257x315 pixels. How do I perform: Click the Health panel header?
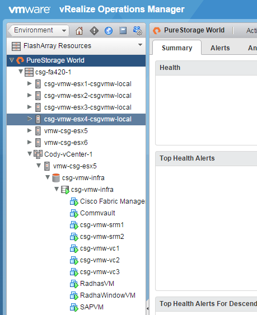pos(206,68)
